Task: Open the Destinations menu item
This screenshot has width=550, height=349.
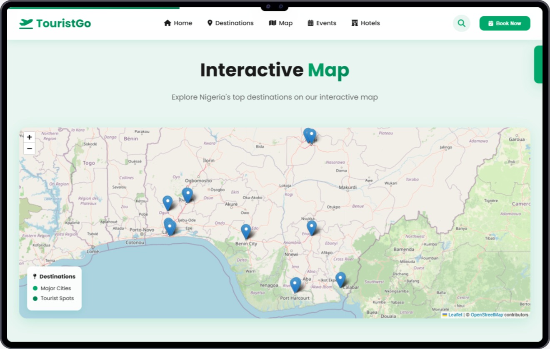Action: click(230, 23)
